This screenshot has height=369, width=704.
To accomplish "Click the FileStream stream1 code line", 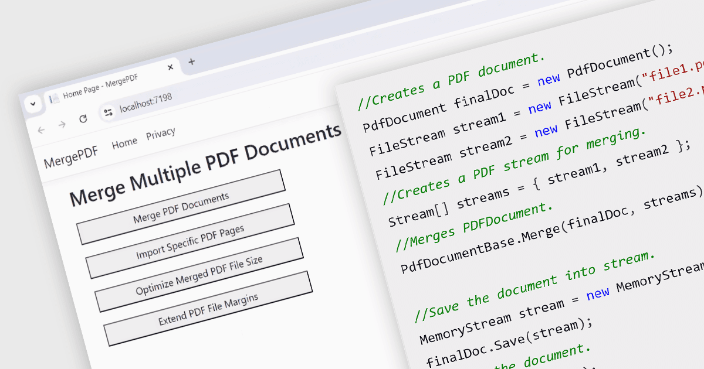I will click(536, 107).
